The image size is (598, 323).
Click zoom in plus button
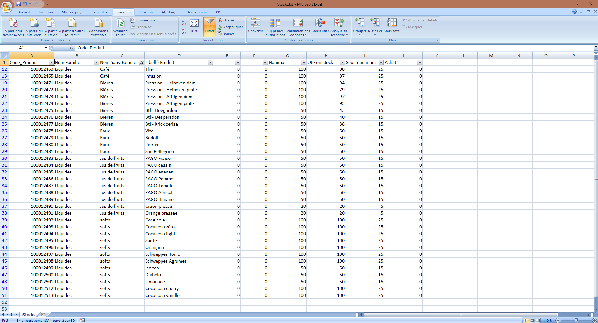[594, 320]
